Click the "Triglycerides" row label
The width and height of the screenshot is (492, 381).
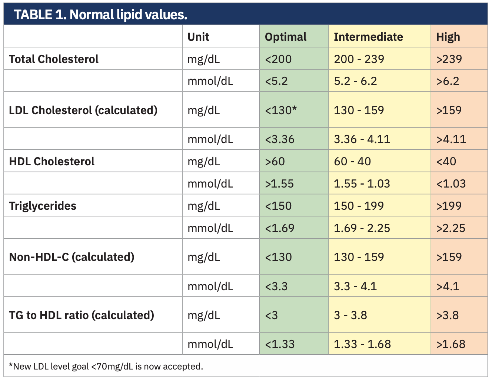point(43,206)
